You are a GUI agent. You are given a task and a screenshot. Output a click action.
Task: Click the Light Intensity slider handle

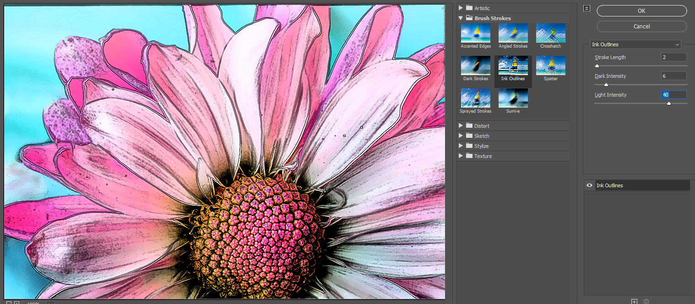point(669,103)
